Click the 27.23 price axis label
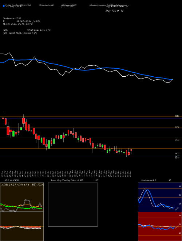The image size is (182, 241). pyautogui.click(x=177, y=140)
